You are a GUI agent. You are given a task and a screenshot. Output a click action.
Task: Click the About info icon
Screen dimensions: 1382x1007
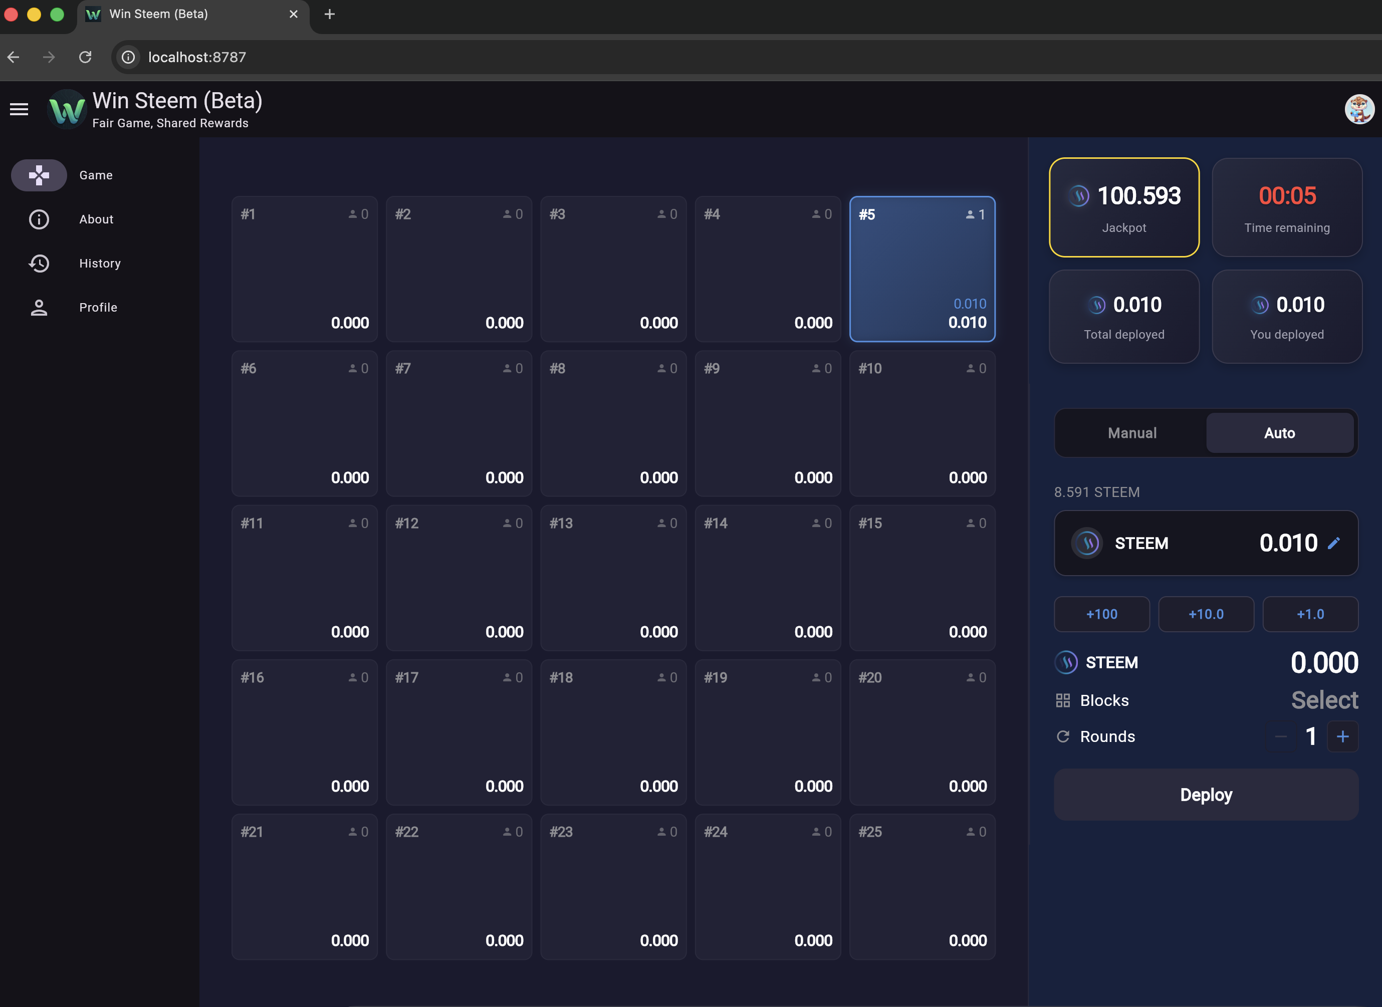(x=39, y=219)
